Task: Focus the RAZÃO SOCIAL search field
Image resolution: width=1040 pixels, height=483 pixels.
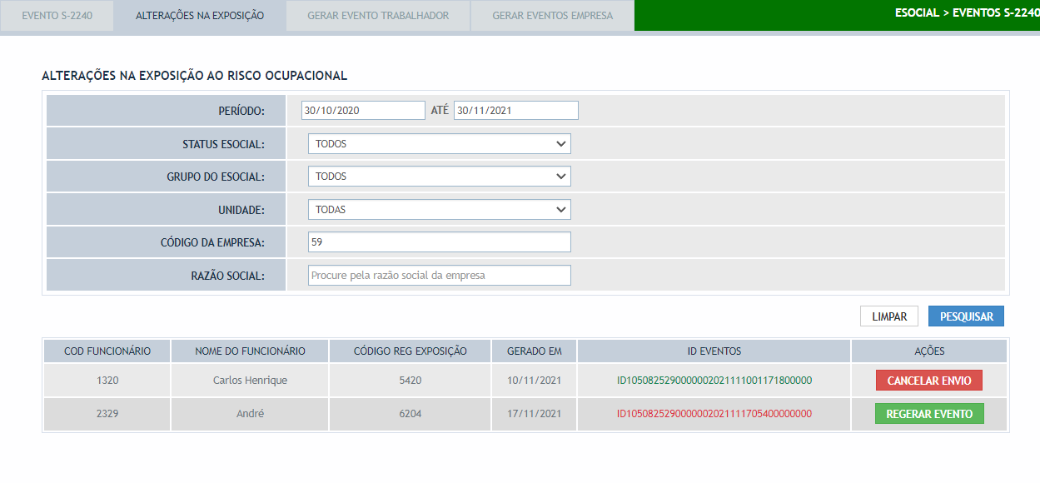Action: click(x=440, y=276)
